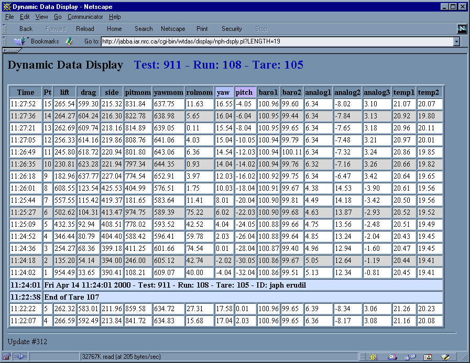Open the Go menu
470x363 pixels.
(x=58, y=17)
